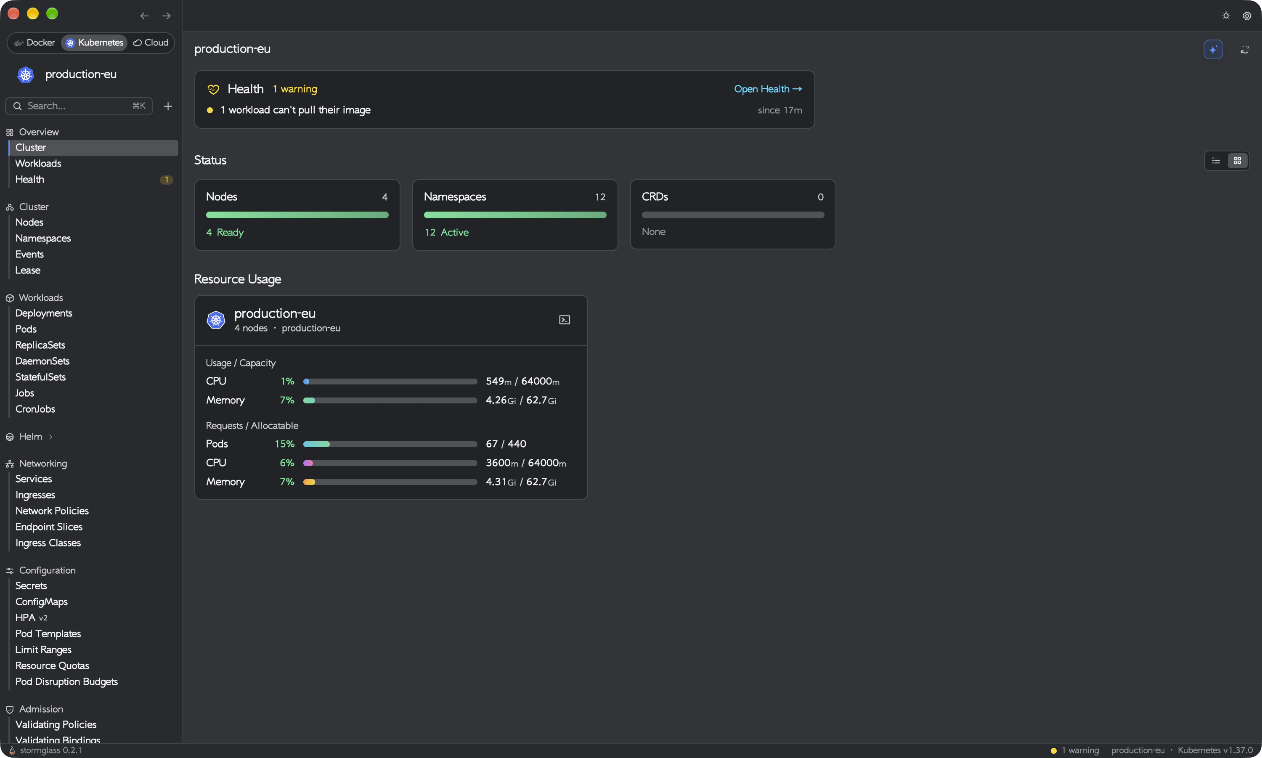Click the Overview section grid icon
The image size is (1262, 758).
pos(10,132)
